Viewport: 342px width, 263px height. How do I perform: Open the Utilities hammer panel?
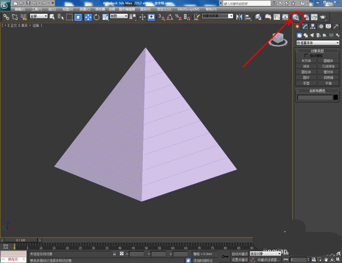[336, 26]
